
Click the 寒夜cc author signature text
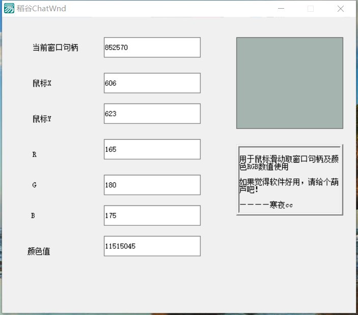coord(281,205)
